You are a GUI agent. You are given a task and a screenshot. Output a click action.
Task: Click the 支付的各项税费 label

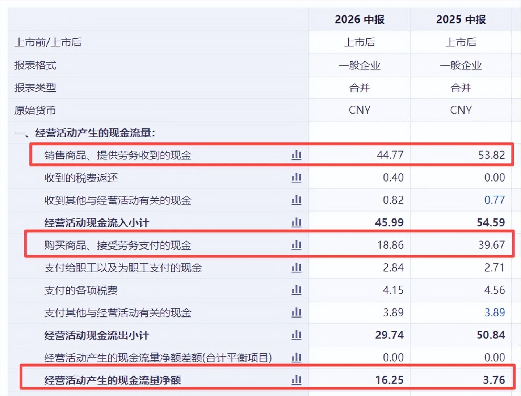[81, 290]
